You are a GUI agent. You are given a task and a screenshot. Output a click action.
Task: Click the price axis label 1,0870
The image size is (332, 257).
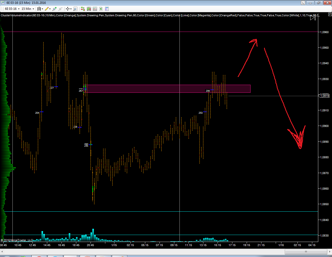324,173
